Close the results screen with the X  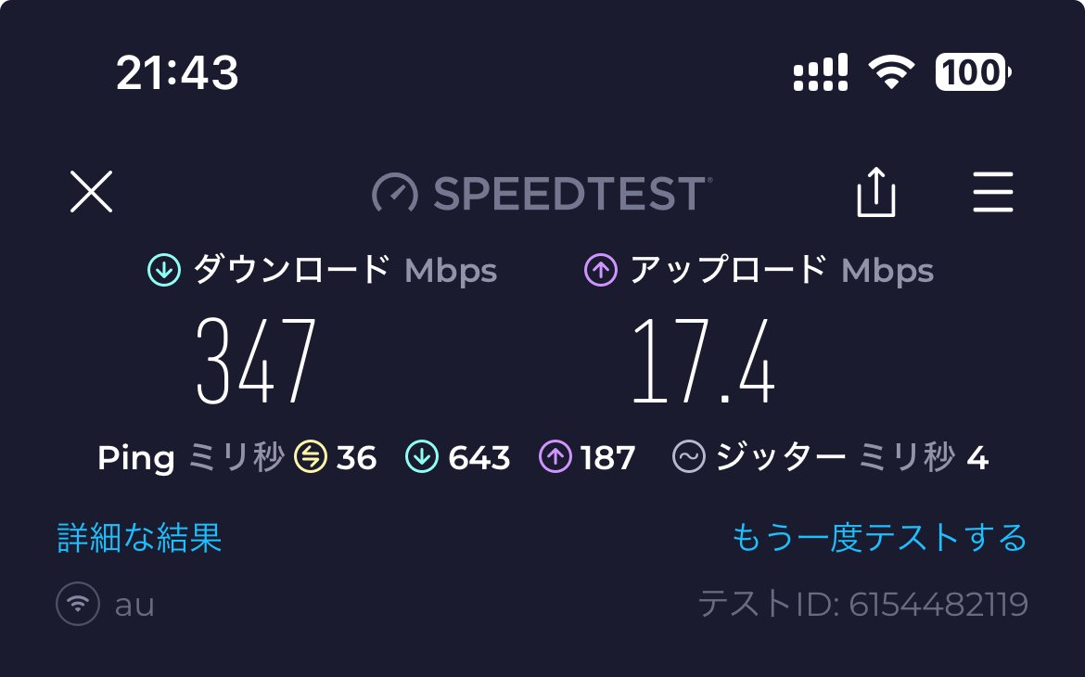click(x=90, y=193)
